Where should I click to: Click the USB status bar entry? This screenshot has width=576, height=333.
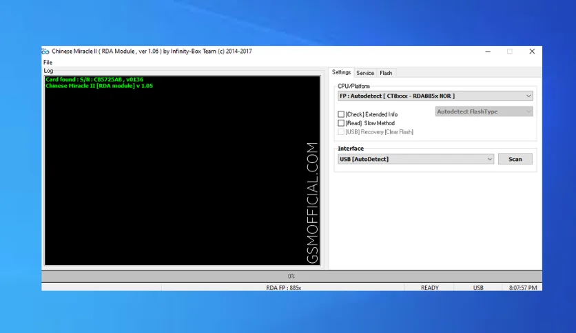coord(478,288)
